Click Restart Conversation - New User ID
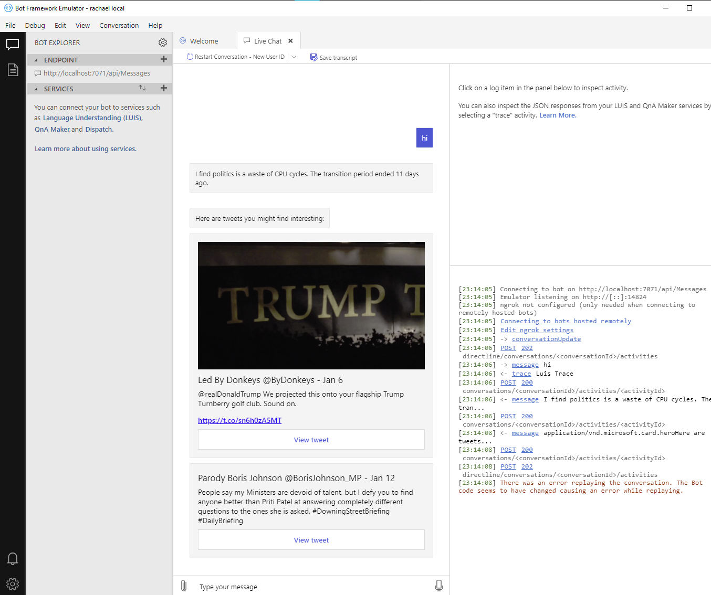The image size is (711, 595). pyautogui.click(x=236, y=57)
